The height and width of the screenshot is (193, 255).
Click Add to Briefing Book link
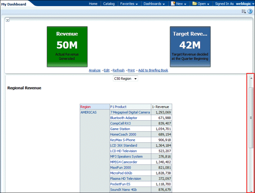coord(153,70)
